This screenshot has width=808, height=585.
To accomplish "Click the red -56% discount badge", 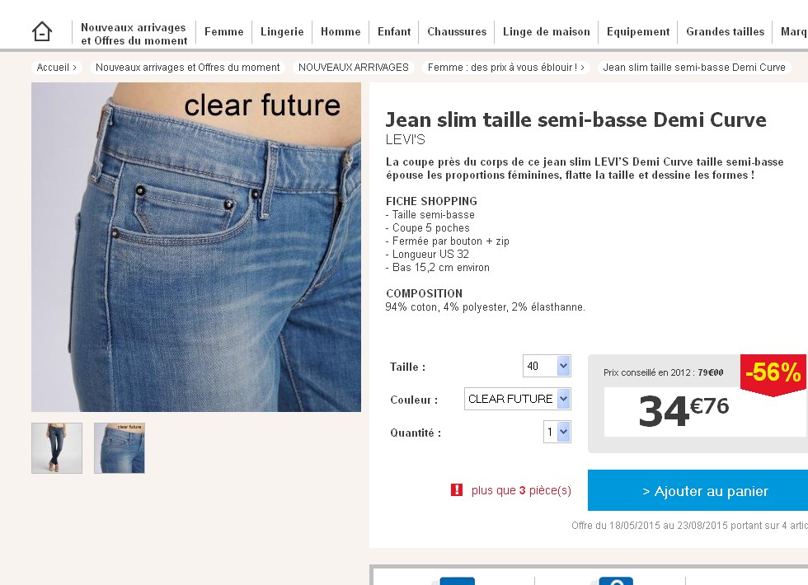I will click(773, 374).
